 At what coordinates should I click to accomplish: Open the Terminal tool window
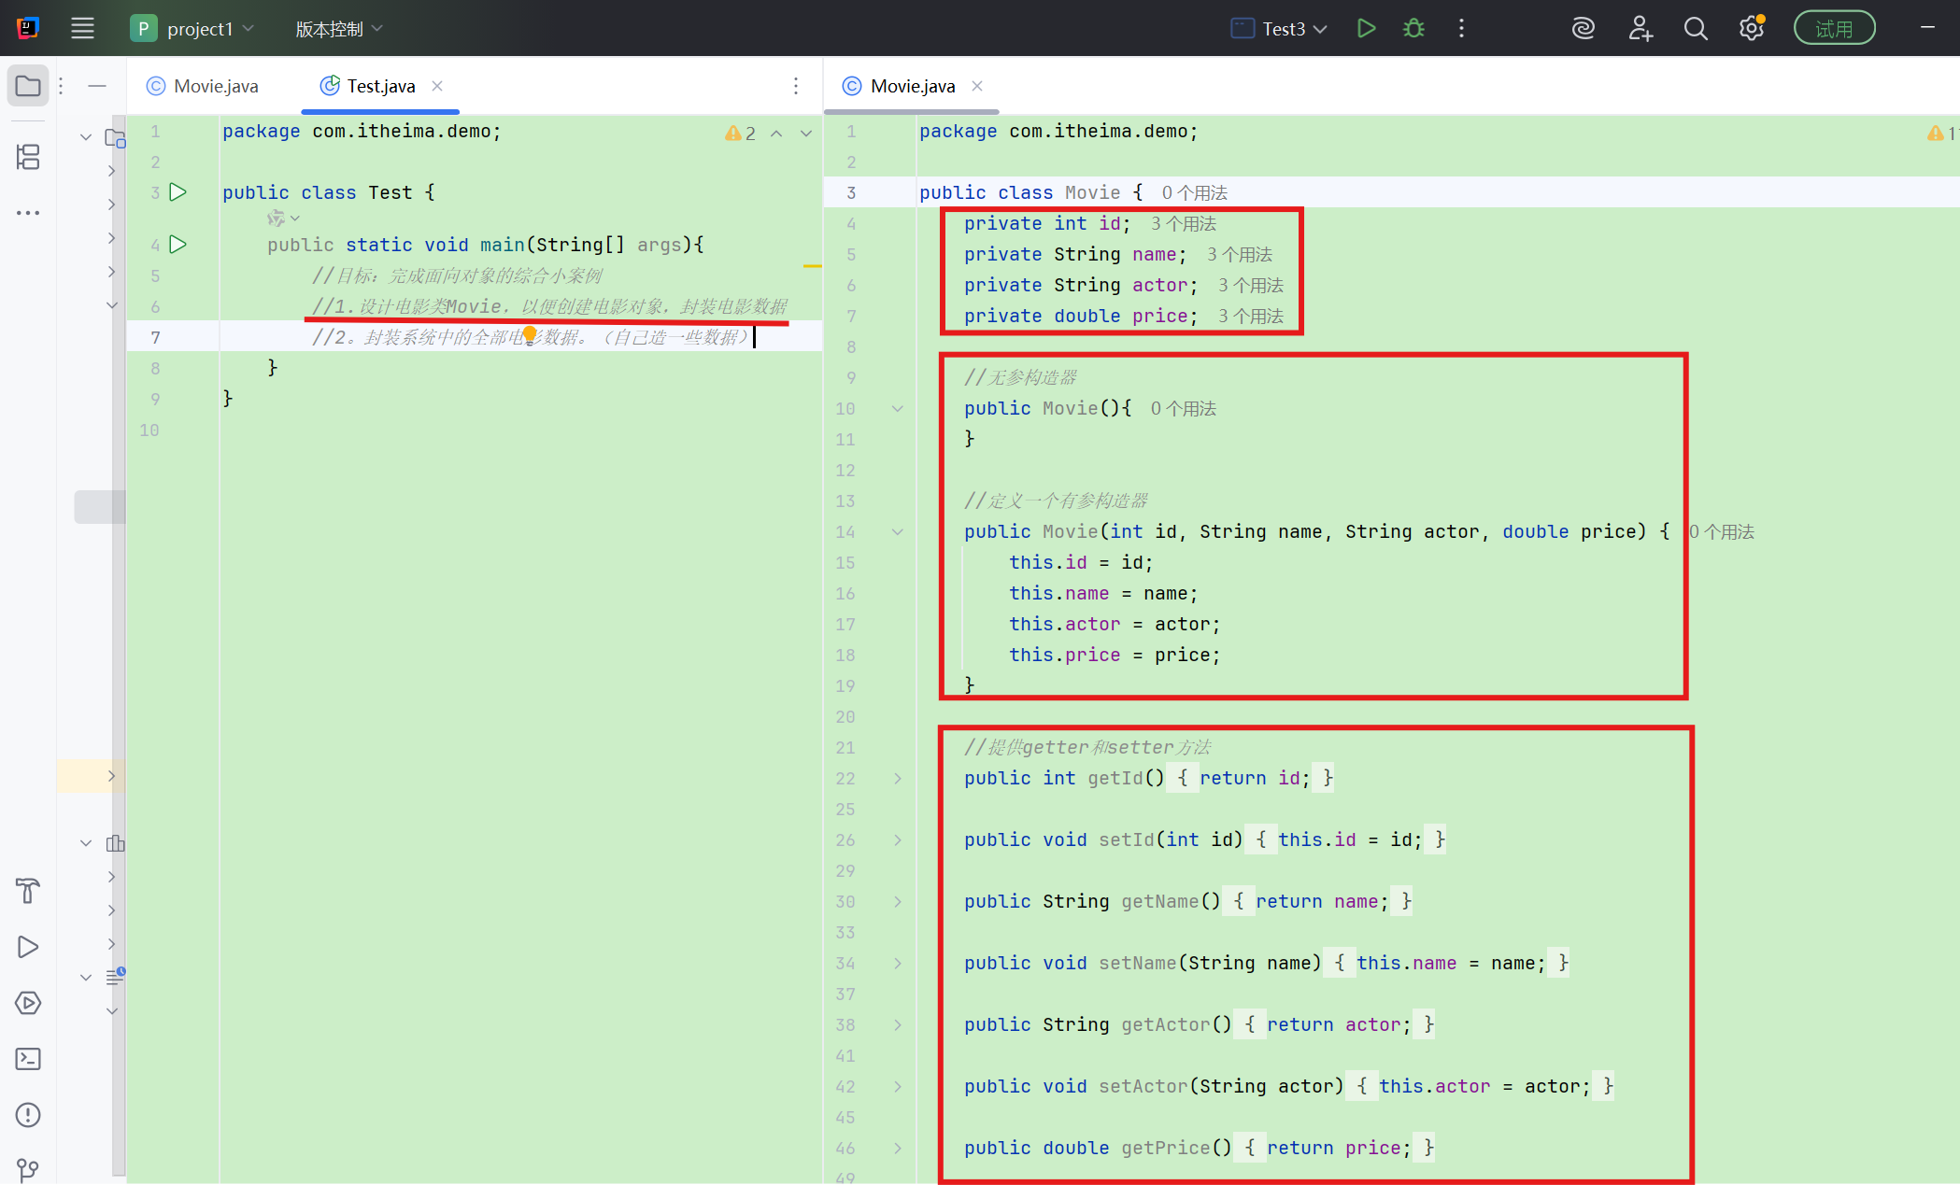point(28,1059)
